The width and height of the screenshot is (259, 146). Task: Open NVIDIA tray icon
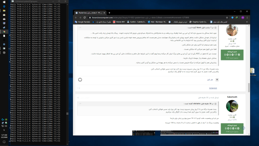[x=6, y=120]
